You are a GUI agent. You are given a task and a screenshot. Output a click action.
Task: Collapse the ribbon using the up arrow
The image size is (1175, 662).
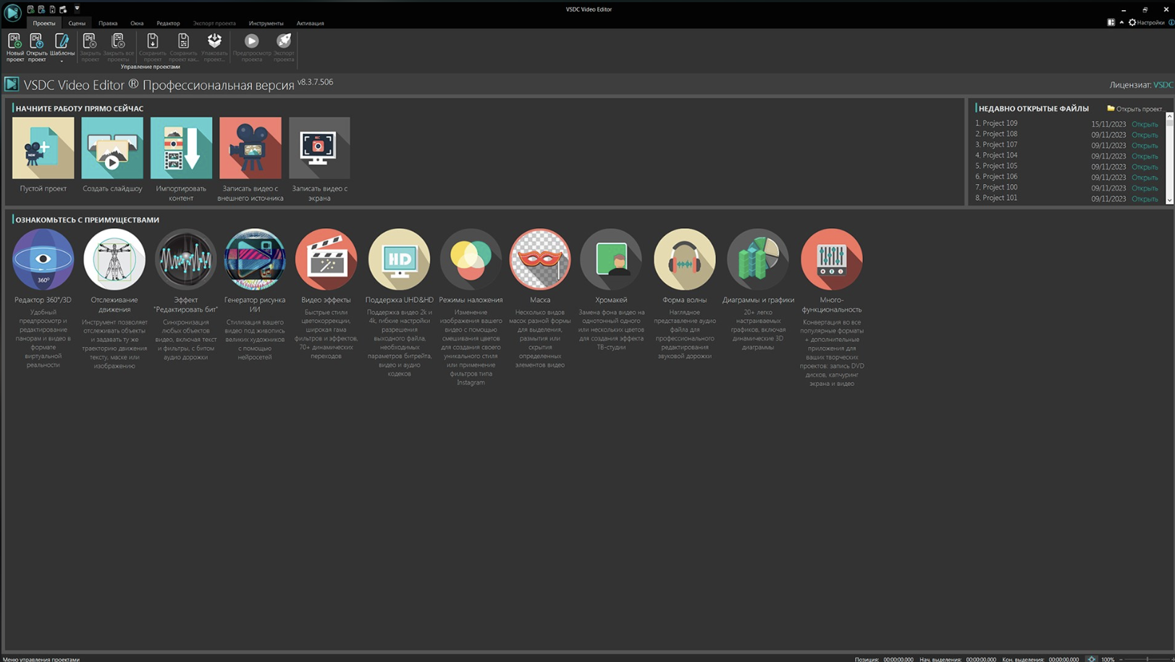click(x=1121, y=22)
